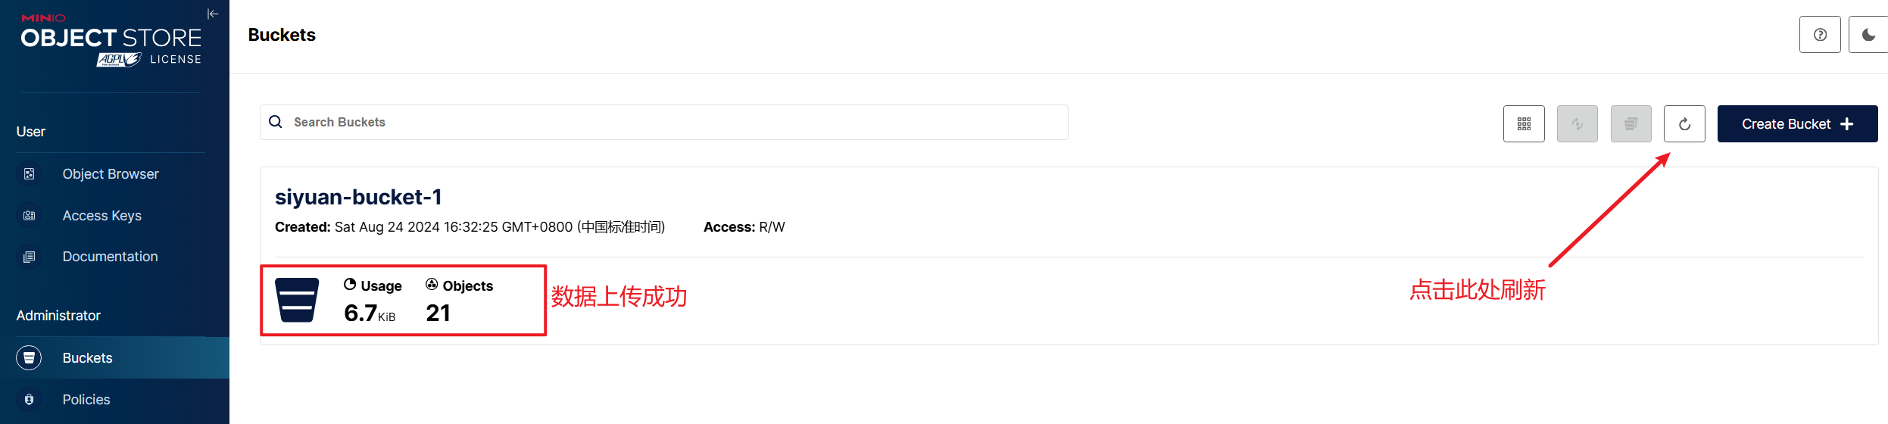Click the refresh buckets icon button

coord(1684,124)
